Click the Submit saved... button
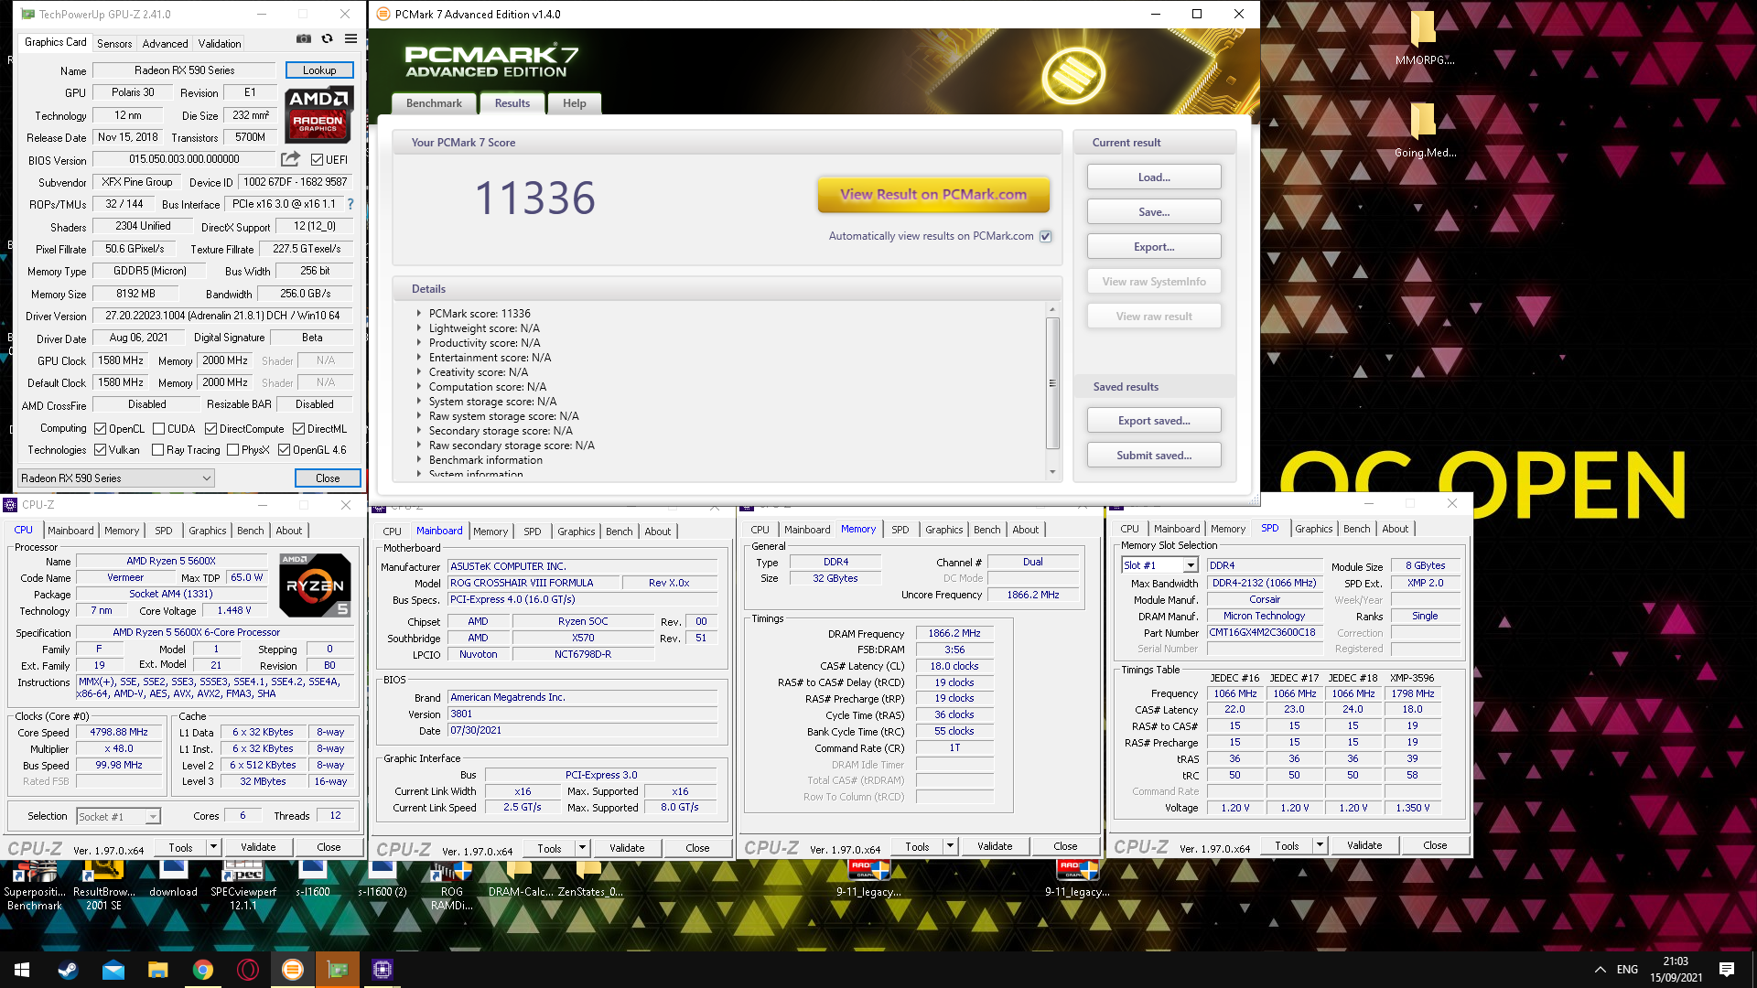 coord(1154,456)
